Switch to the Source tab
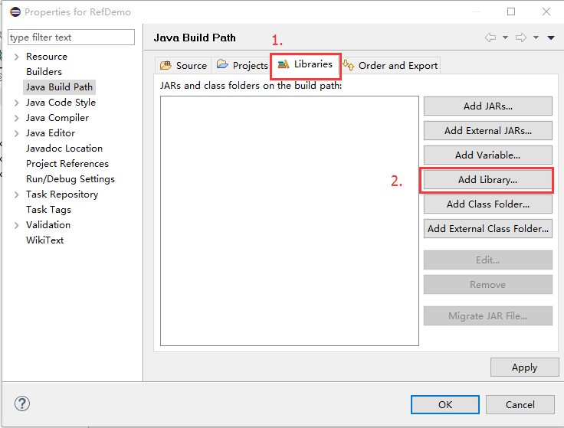 183,65
